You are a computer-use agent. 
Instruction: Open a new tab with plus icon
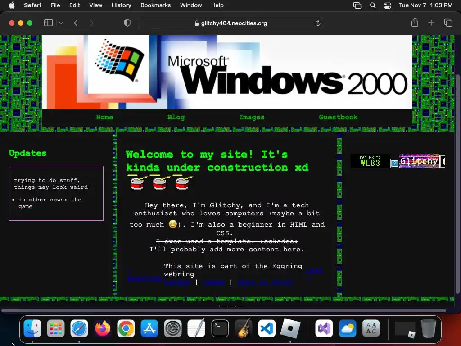pyautogui.click(x=431, y=23)
